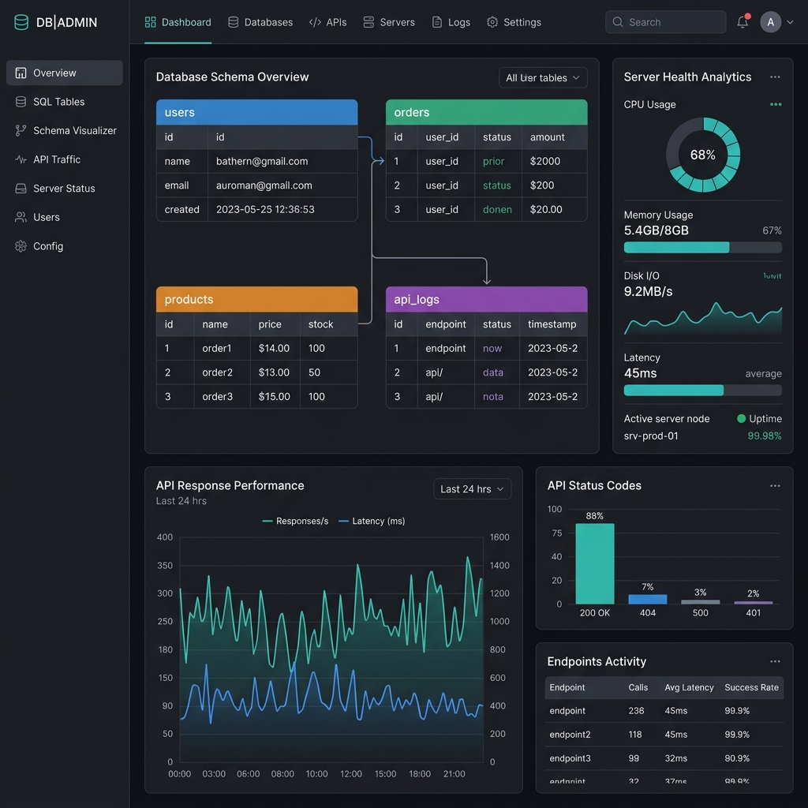Open the Servers tab
Viewport: 808px width, 808px height.
389,22
